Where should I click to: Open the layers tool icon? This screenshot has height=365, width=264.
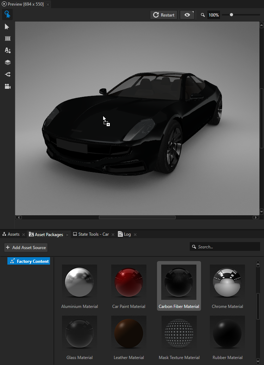(8, 62)
